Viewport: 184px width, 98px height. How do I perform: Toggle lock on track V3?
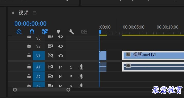pyautogui.click(x=29, y=37)
